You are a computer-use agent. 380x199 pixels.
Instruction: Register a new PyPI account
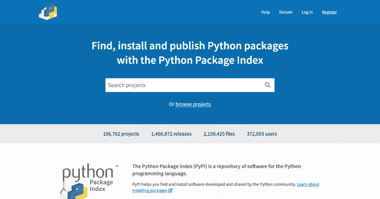tap(329, 12)
